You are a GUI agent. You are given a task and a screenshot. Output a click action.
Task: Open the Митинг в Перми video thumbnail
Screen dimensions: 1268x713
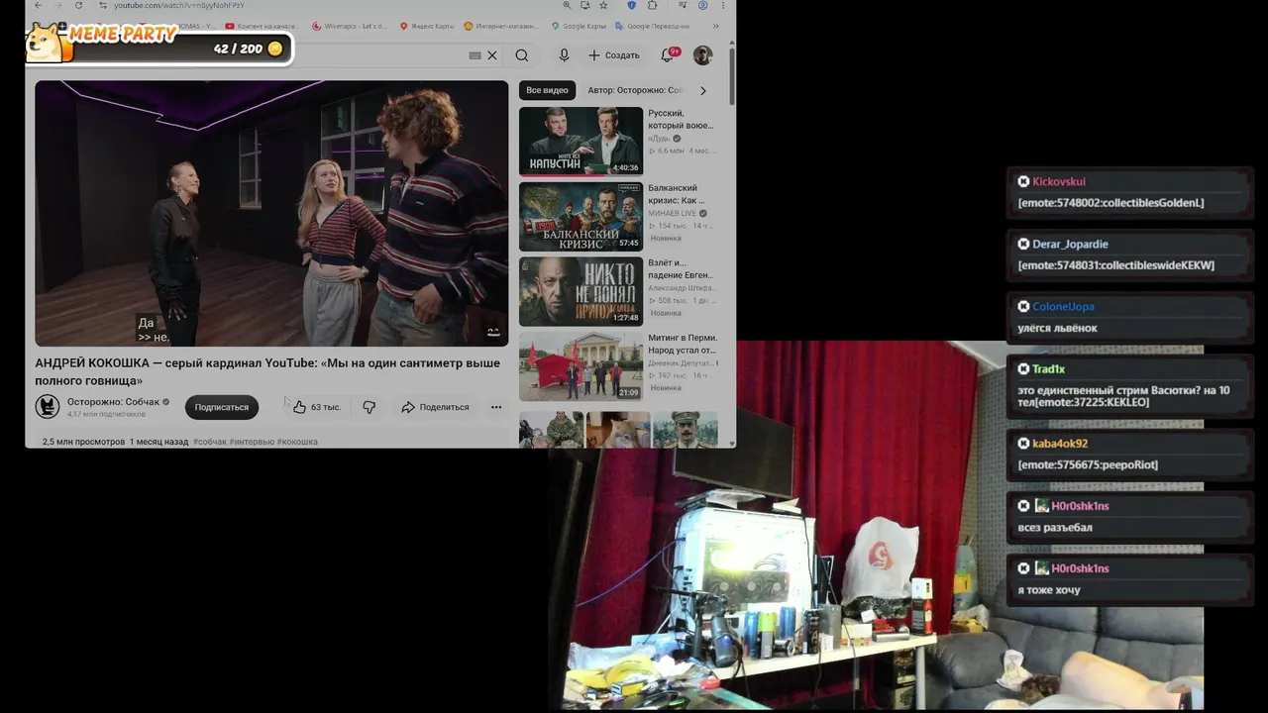tap(581, 366)
